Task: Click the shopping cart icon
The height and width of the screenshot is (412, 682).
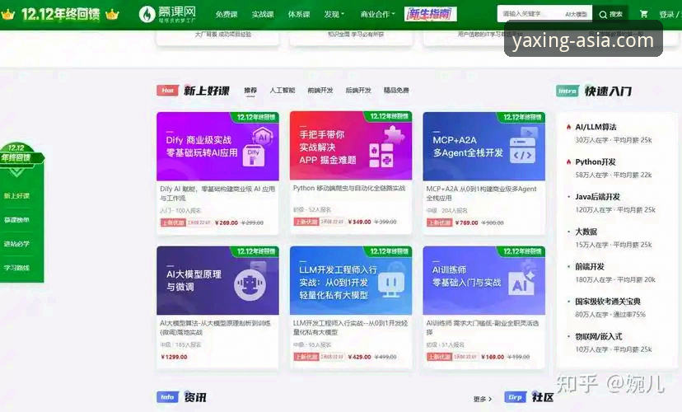Action: (644, 14)
